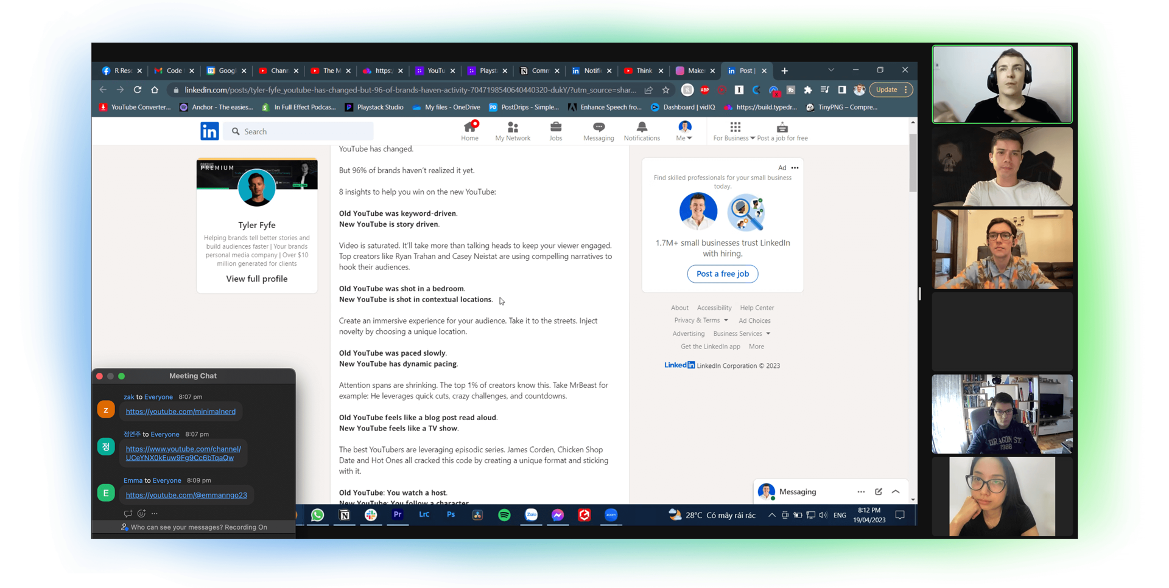Open Zalo from the taskbar
Viewport: 1169px width, 588px height.
click(x=531, y=515)
